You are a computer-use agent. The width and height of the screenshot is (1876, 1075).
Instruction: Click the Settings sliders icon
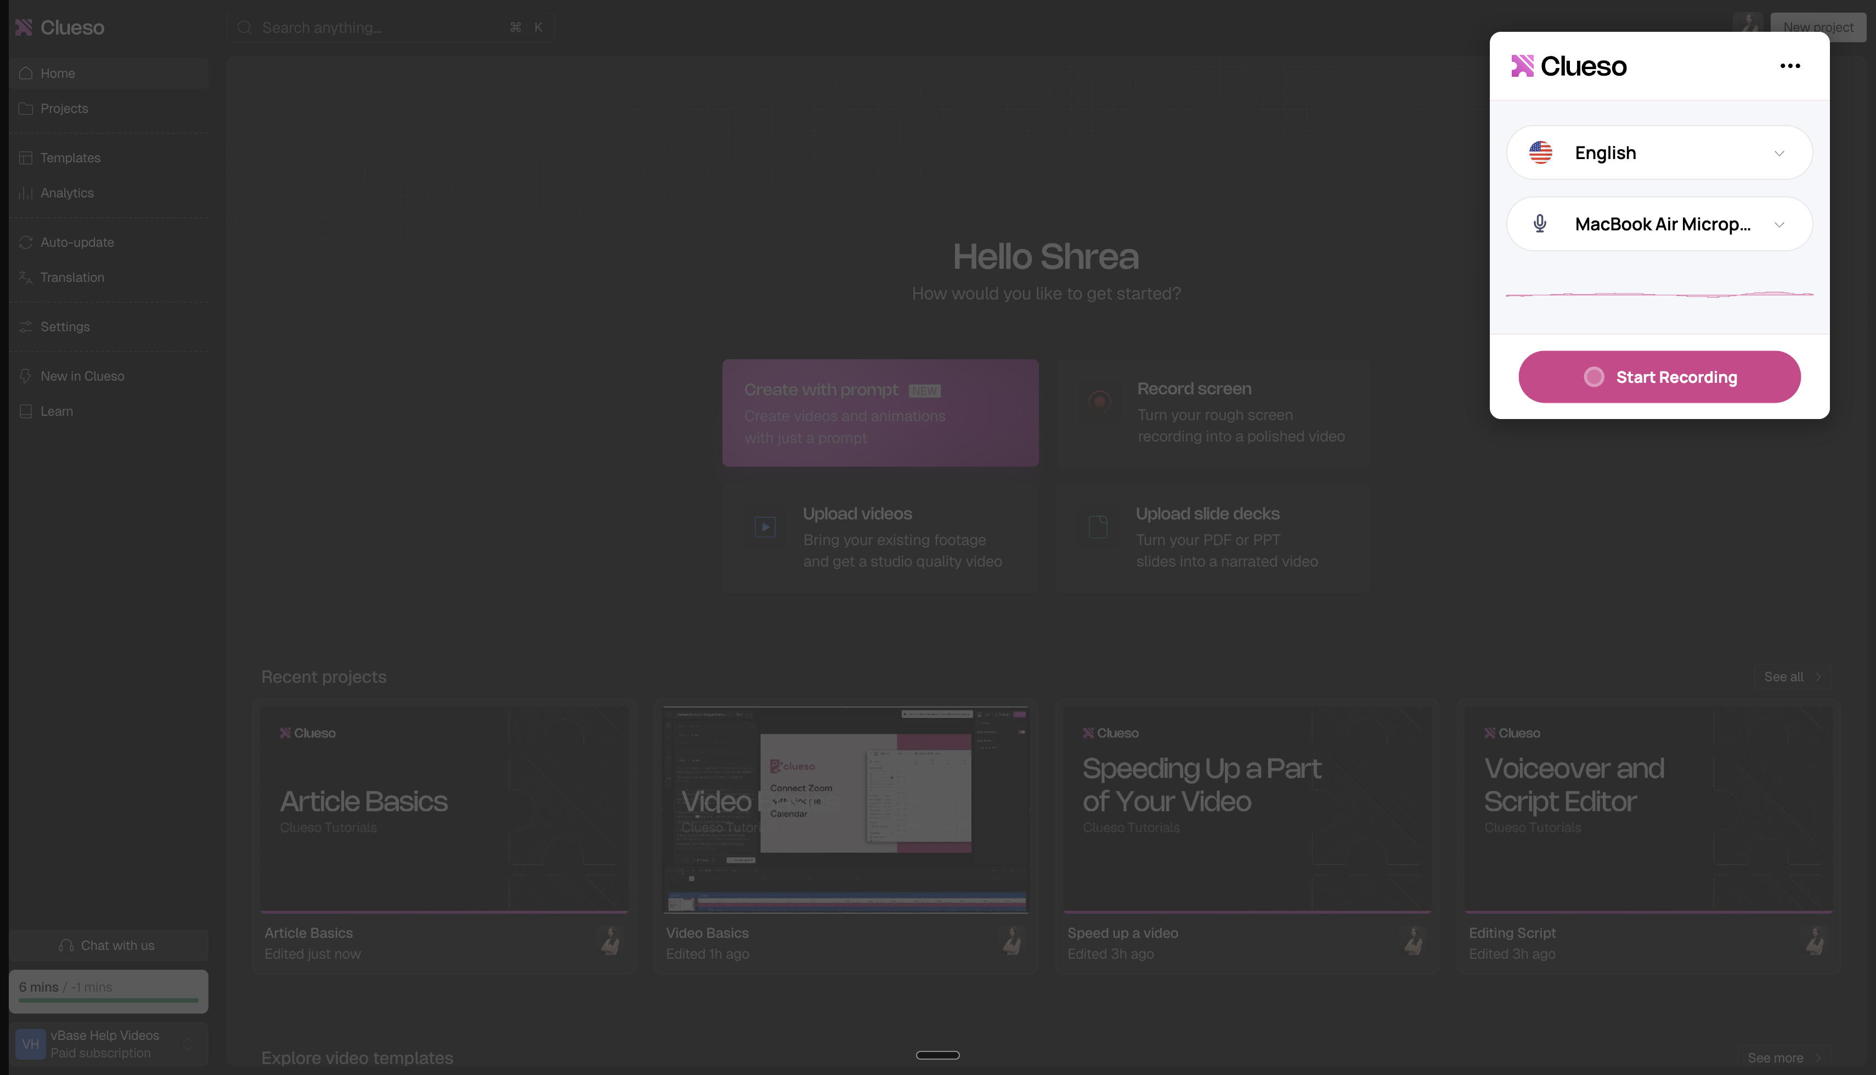point(26,327)
